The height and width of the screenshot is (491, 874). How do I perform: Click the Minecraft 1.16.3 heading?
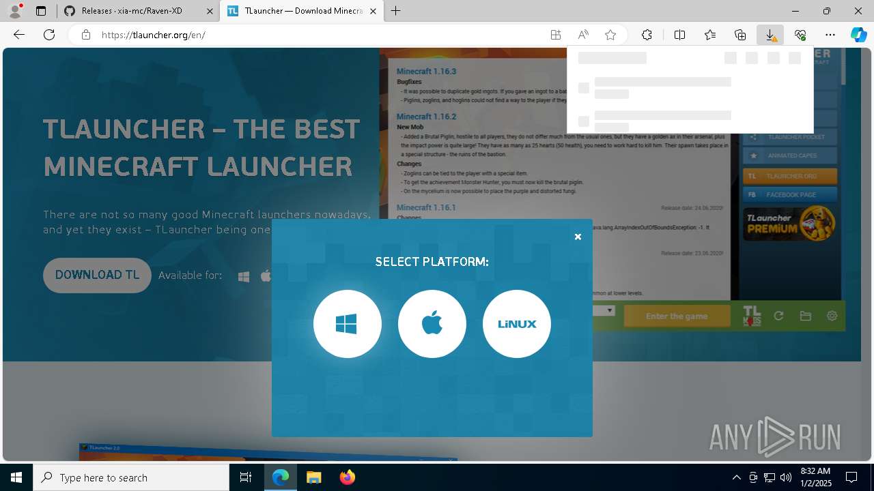click(426, 71)
